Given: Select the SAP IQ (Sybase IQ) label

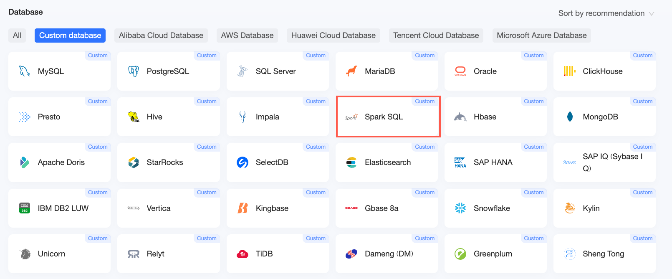Looking at the screenshot, I should click(613, 162).
